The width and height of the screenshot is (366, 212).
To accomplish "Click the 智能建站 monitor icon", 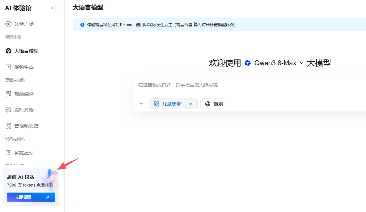I will (8, 153).
